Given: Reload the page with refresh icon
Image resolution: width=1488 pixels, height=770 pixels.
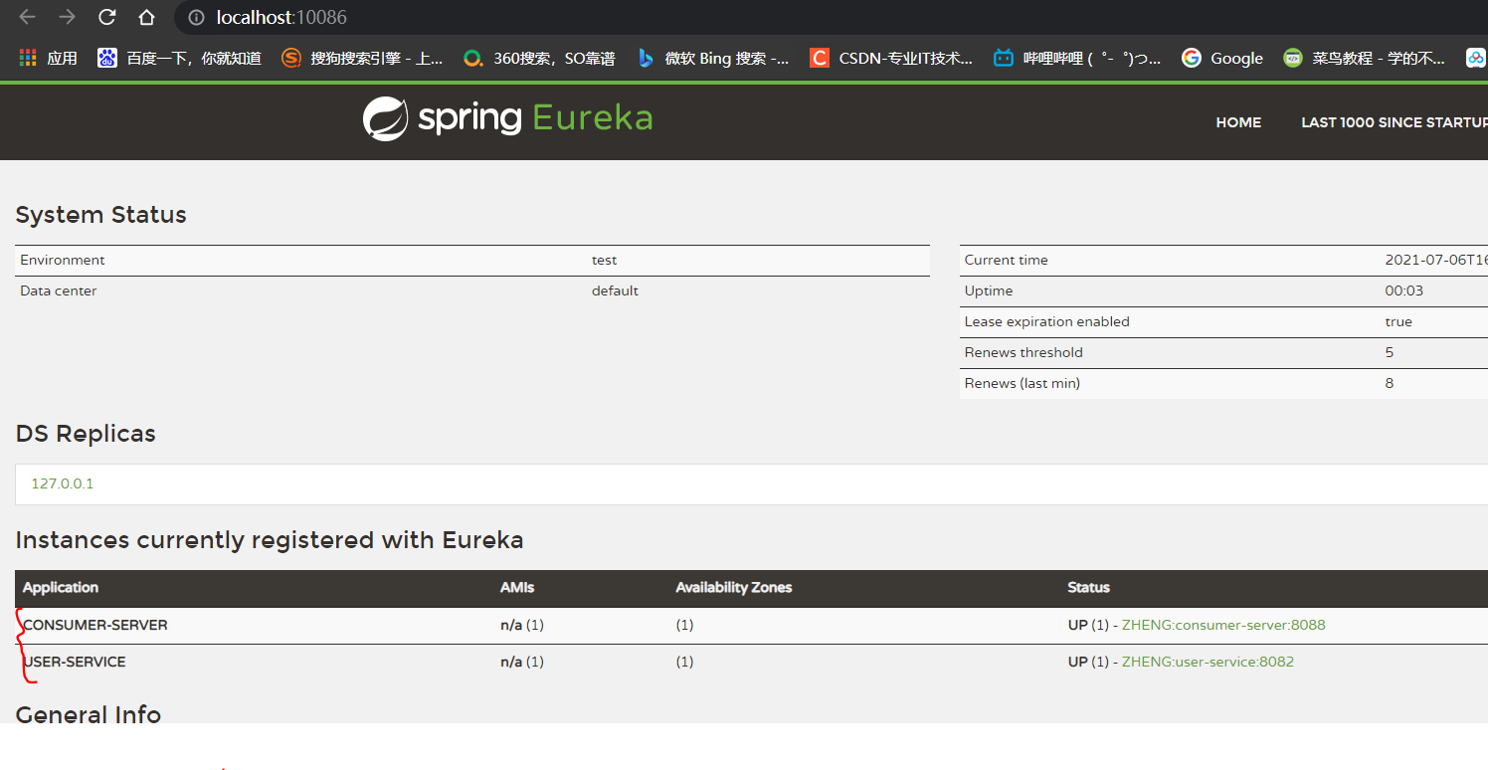Looking at the screenshot, I should [x=107, y=17].
